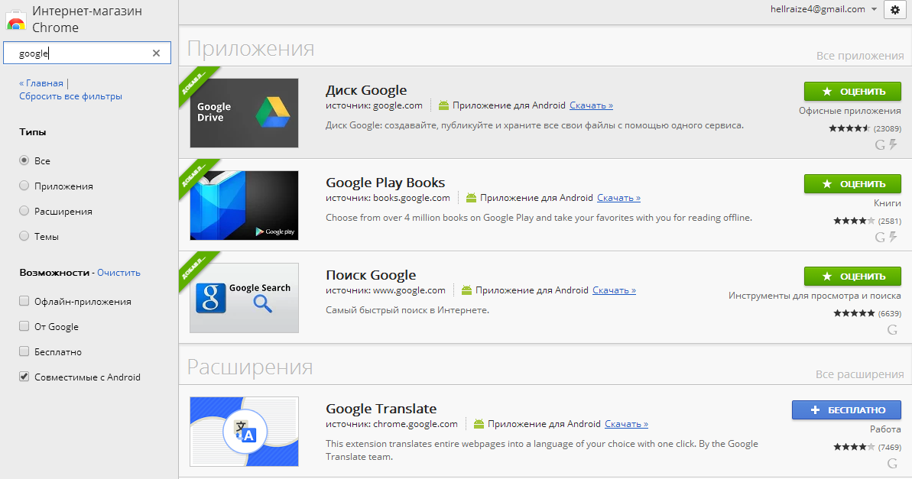This screenshot has height=479, width=912.
Task: Open the Google Search app thumbnail
Action: [x=245, y=298]
